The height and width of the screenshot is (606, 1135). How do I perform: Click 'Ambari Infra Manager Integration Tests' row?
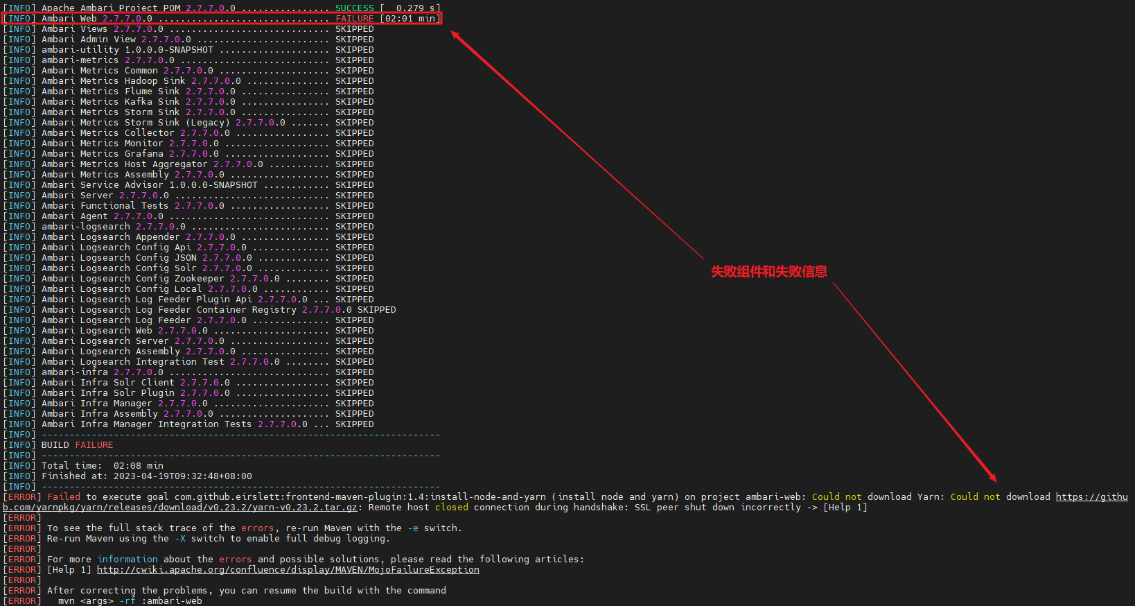coord(188,424)
